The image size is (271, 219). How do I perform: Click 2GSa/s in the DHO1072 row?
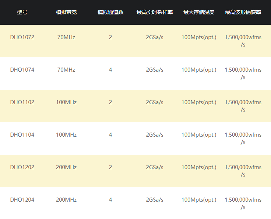[x=155, y=37]
